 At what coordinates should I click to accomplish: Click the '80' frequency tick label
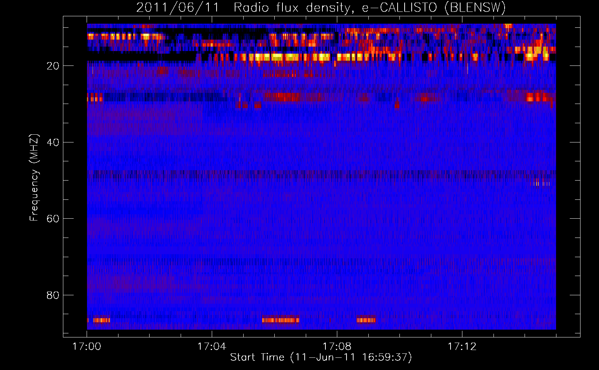[53, 295]
